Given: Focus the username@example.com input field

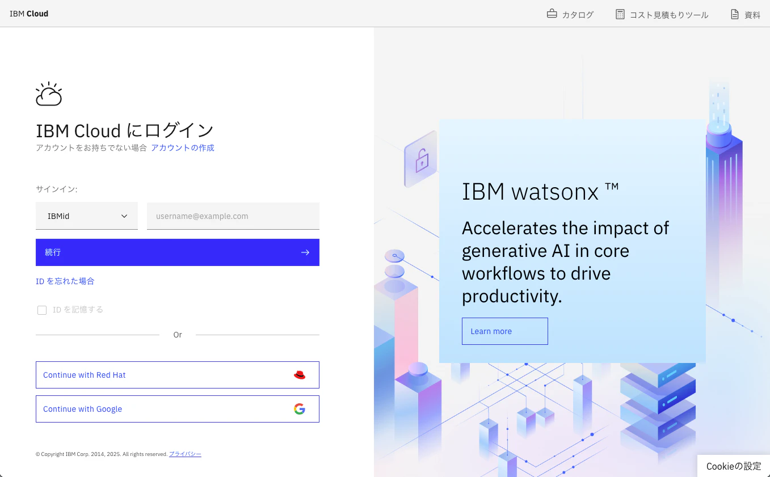Looking at the screenshot, I should (233, 216).
